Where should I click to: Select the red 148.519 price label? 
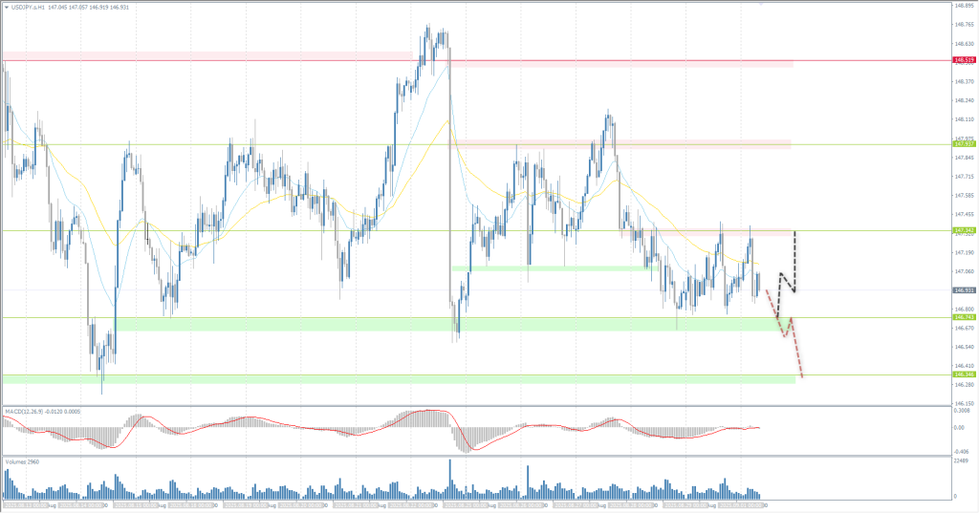(964, 60)
